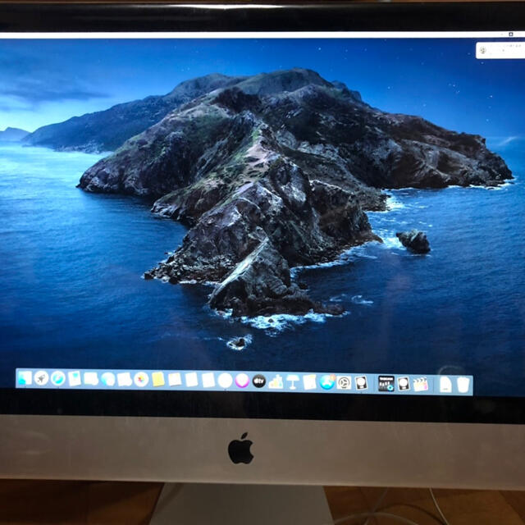Open Keynote podium icon in Dock
Screen dimensions: 525x525
293,381
